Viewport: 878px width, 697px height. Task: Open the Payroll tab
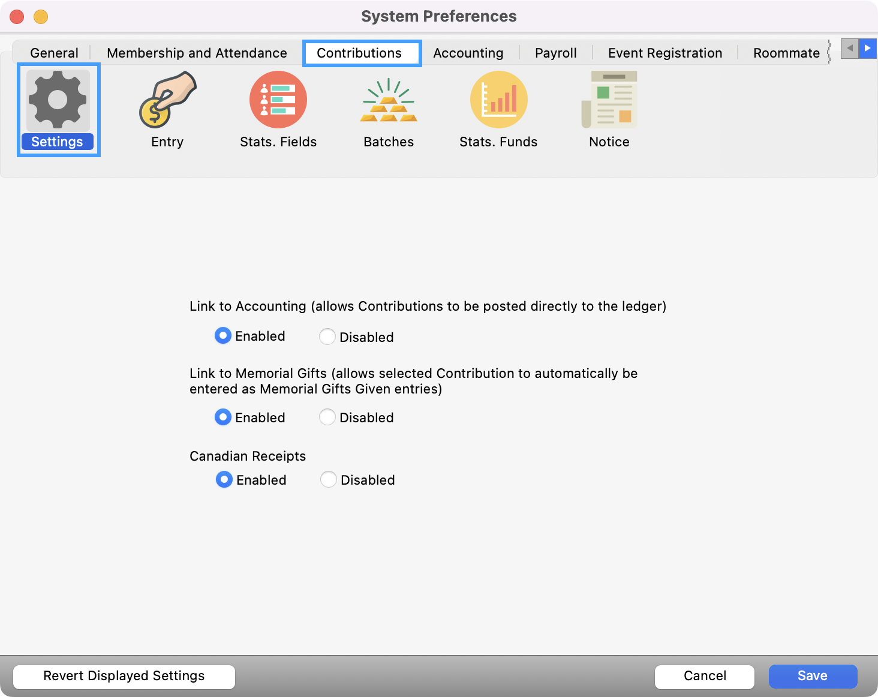(555, 53)
